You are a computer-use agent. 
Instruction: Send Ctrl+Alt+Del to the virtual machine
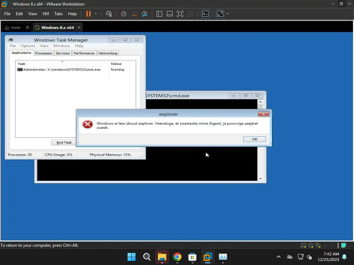pos(109,14)
